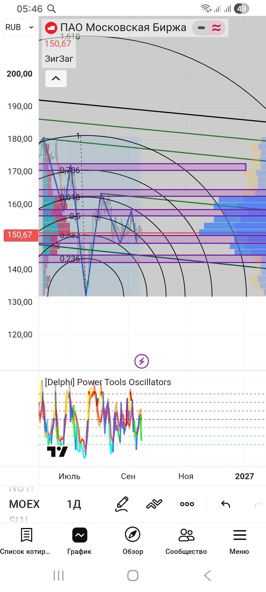Tap the Ноя date on the time axis
This screenshot has width=266, height=592.
click(x=186, y=476)
